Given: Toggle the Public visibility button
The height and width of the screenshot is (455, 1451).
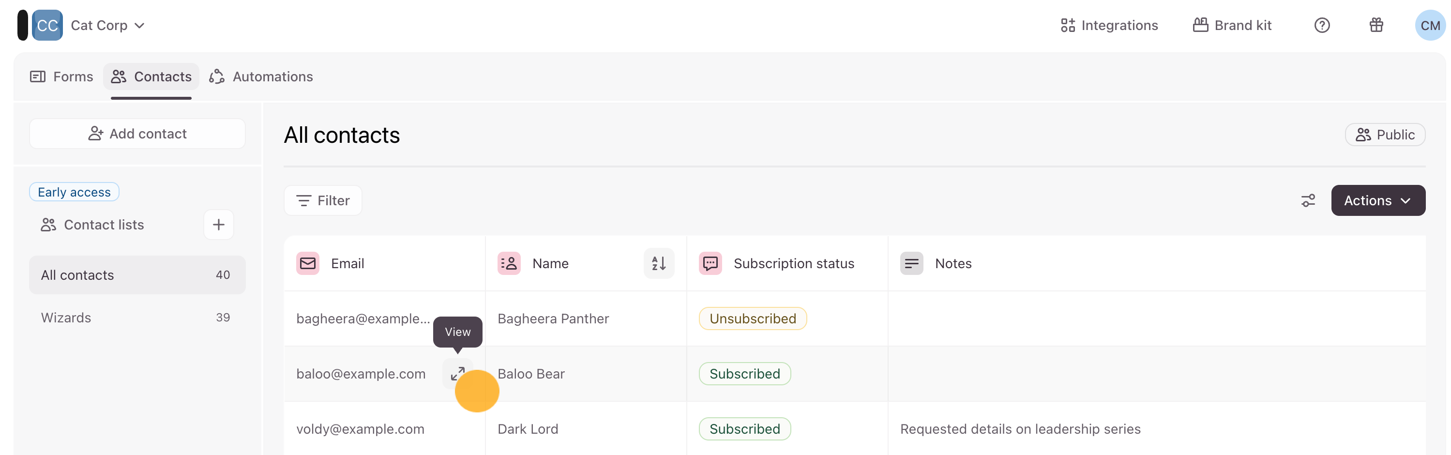Looking at the screenshot, I should pyautogui.click(x=1385, y=135).
